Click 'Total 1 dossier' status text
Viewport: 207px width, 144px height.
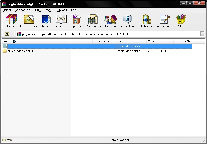120,140
